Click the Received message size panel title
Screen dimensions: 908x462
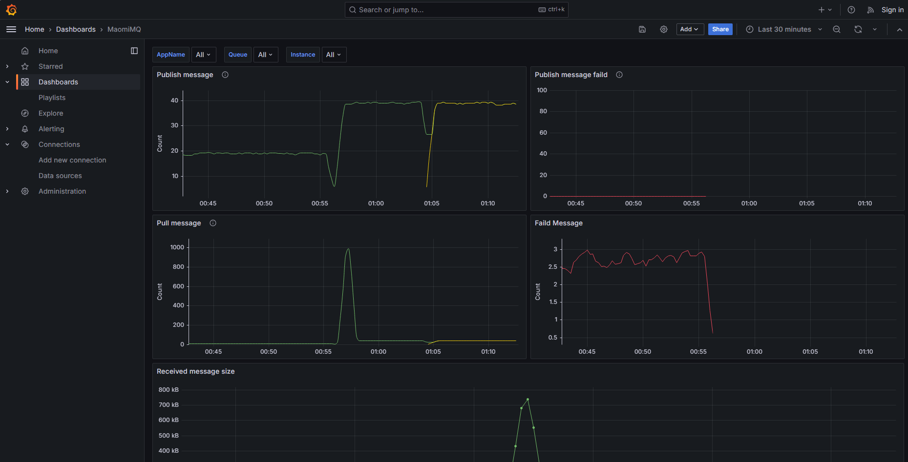pyautogui.click(x=195, y=371)
